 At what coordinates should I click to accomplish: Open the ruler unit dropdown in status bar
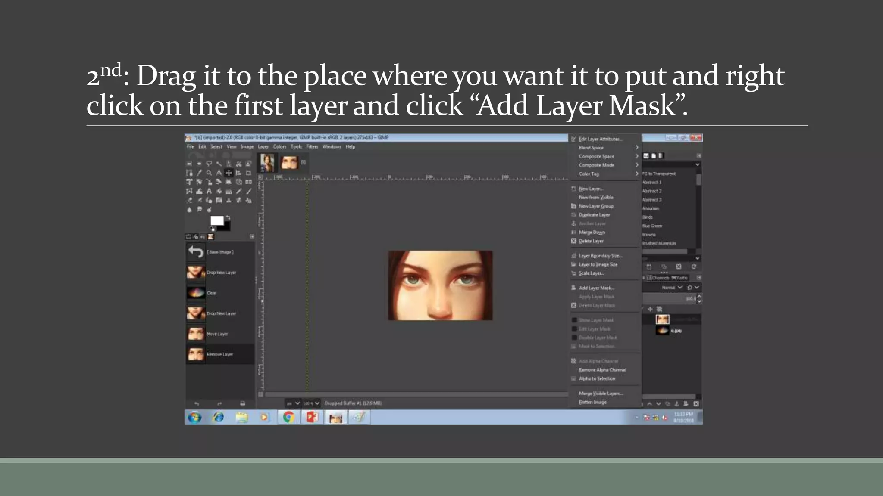coord(293,403)
